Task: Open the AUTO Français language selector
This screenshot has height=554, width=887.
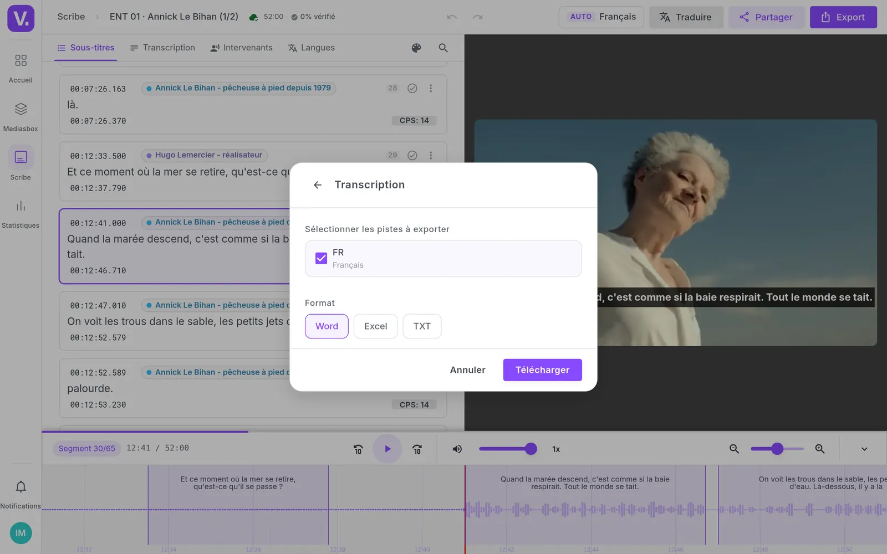Action: point(601,17)
